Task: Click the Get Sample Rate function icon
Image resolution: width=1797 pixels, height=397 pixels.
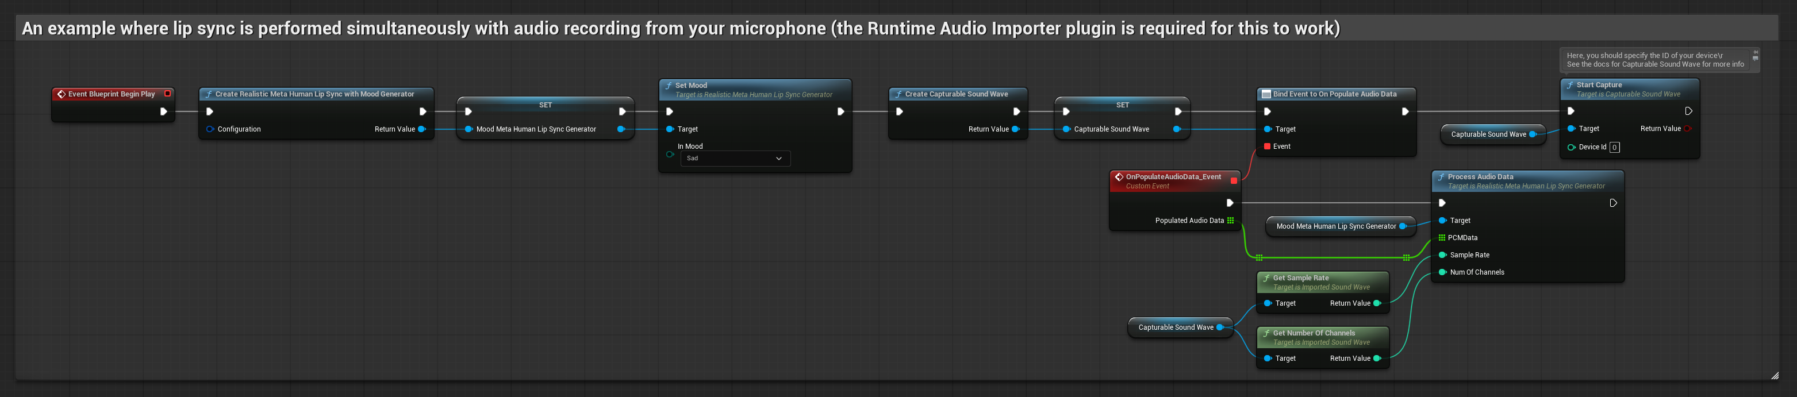Action: (x=1267, y=279)
